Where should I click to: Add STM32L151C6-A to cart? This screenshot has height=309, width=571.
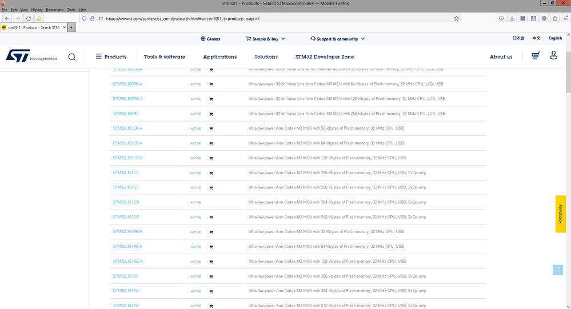211,129
